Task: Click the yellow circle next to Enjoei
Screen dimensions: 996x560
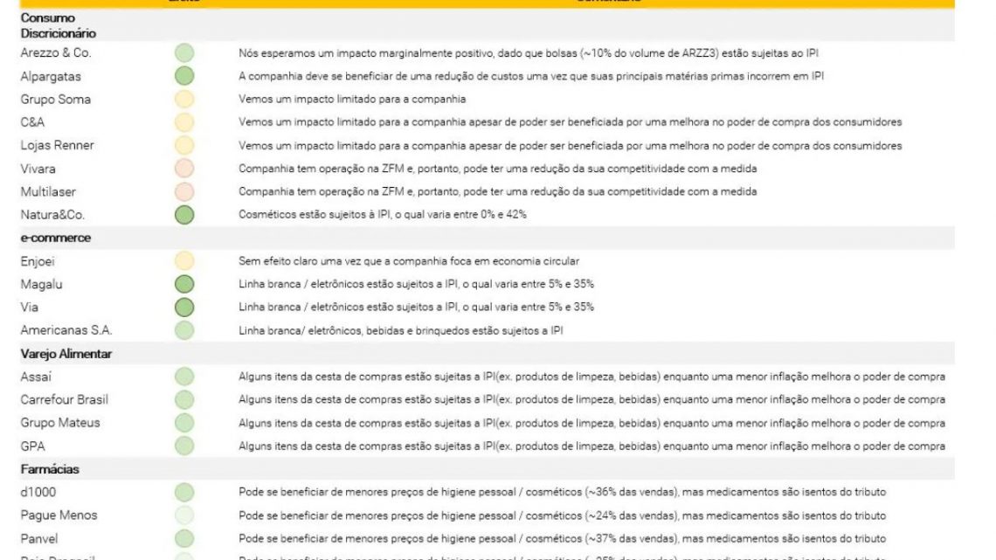Action: click(184, 261)
